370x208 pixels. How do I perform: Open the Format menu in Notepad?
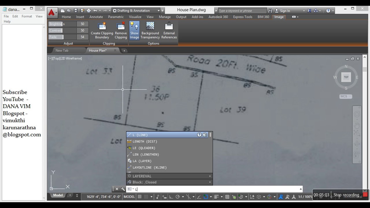pos(27,16)
